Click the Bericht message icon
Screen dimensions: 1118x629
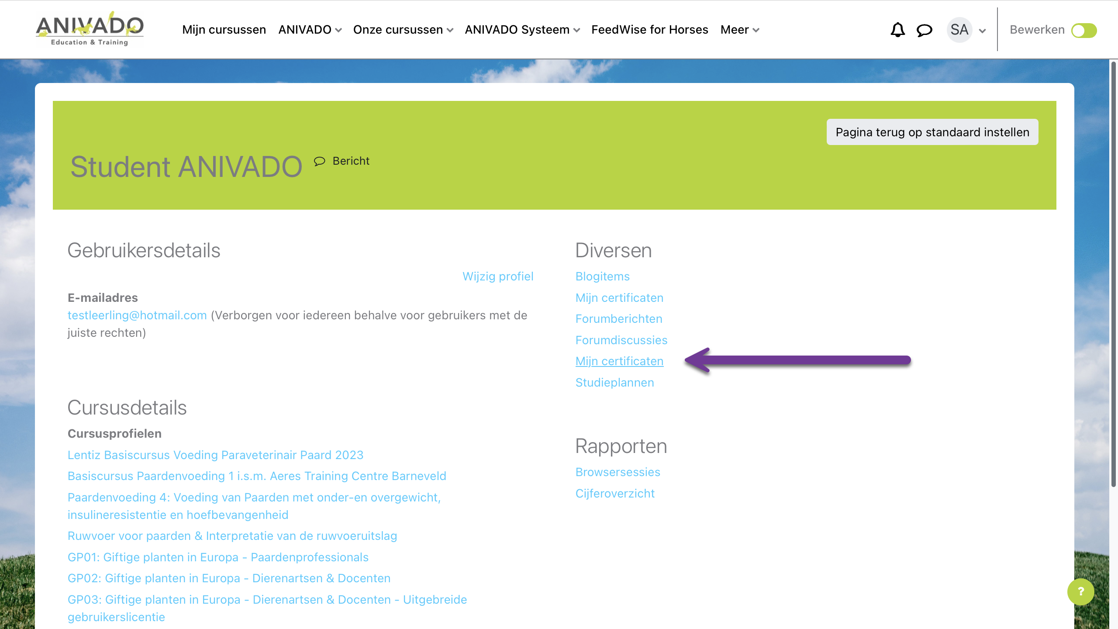coord(320,161)
